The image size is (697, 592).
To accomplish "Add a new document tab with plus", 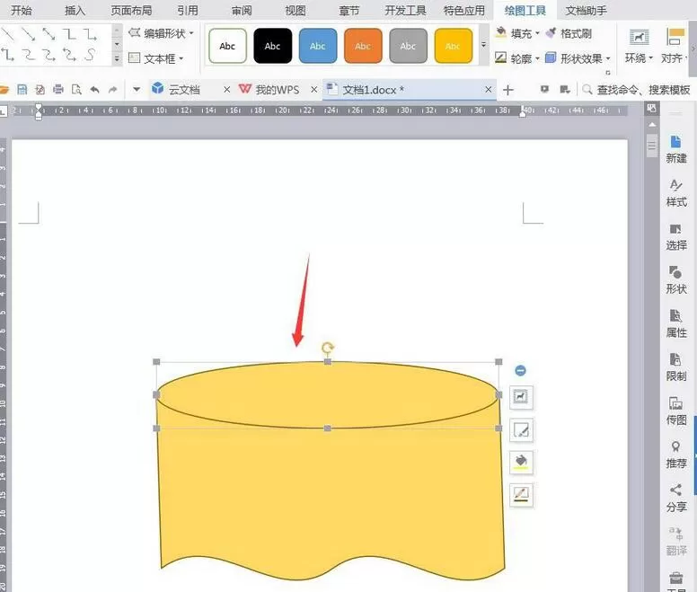I will pyautogui.click(x=507, y=90).
